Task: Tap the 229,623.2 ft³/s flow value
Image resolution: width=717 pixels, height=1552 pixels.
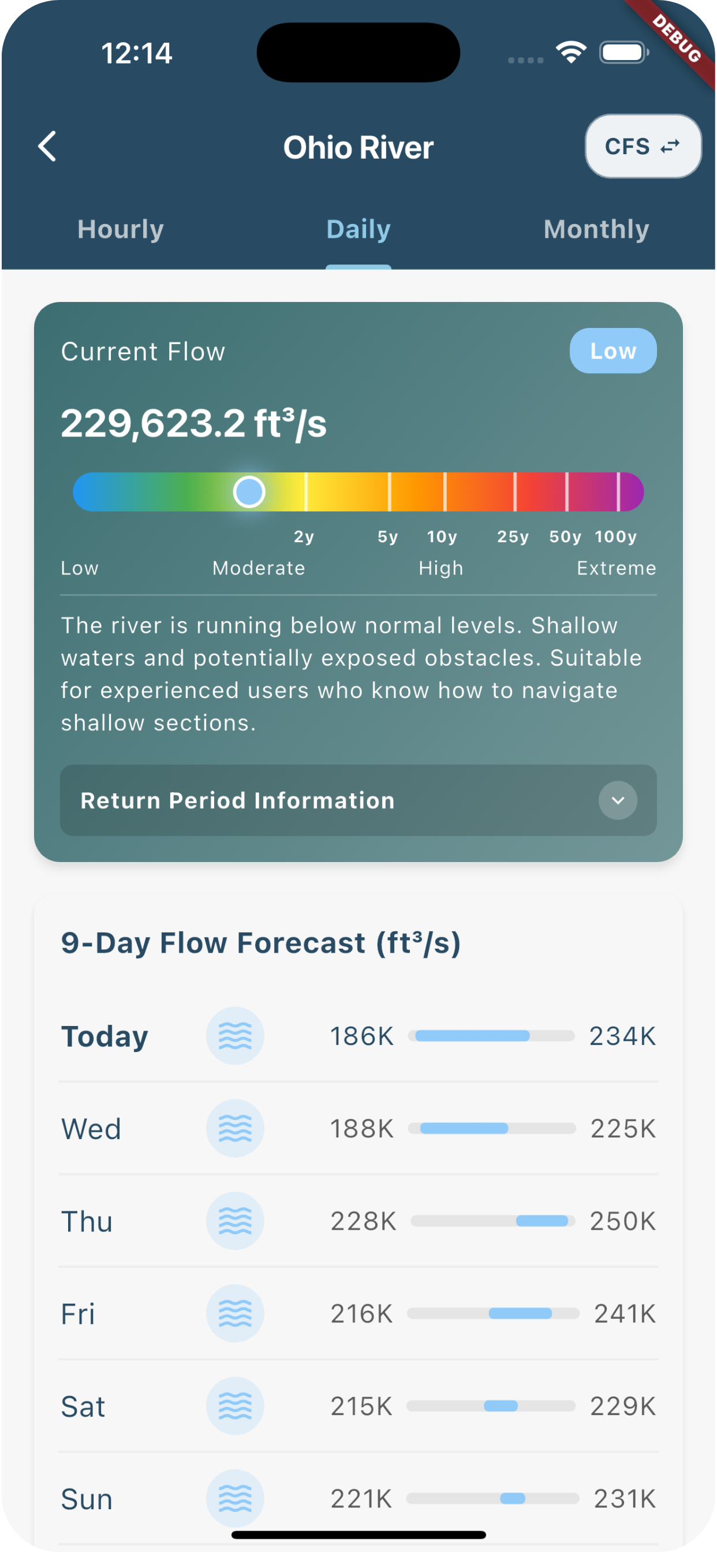Action: pos(193,423)
